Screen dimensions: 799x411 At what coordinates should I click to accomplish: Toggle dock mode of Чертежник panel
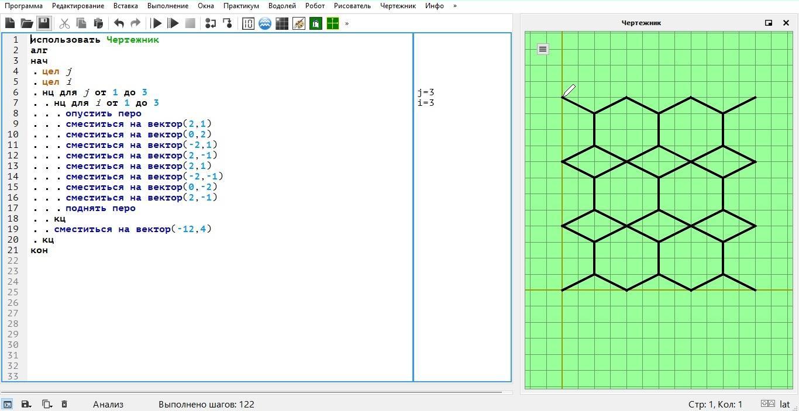[769, 23]
